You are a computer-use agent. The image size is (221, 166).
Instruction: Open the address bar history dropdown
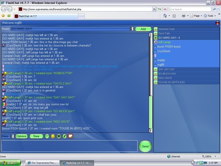click(154, 9)
